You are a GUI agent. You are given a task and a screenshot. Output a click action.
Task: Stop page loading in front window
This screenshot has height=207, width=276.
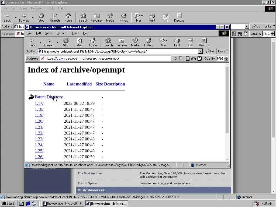point(66,42)
